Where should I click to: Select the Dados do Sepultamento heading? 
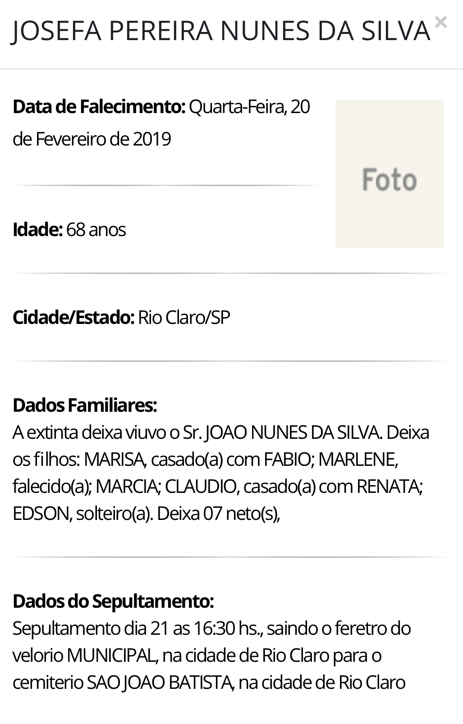[x=113, y=601]
